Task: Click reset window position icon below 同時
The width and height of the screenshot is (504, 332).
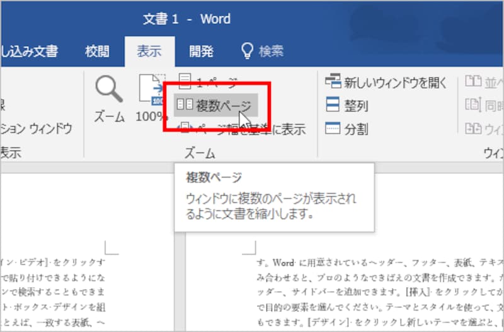Action: (x=474, y=129)
